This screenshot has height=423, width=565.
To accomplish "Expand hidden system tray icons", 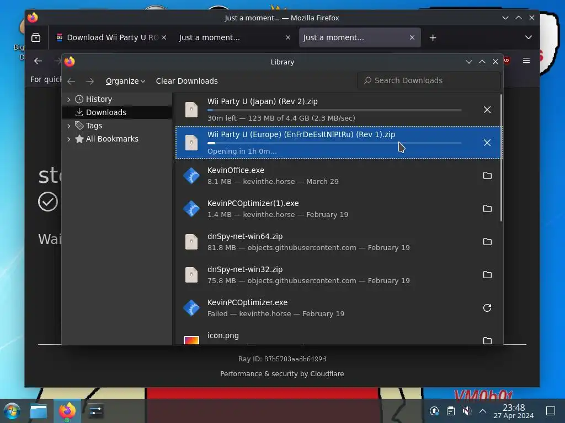I will tap(483, 411).
